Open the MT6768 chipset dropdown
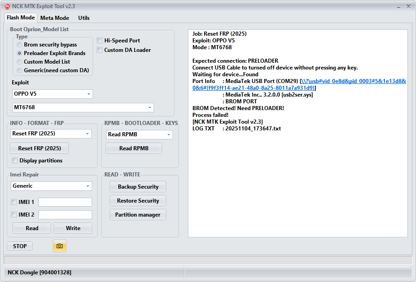The height and width of the screenshot is (282, 416). point(83,107)
